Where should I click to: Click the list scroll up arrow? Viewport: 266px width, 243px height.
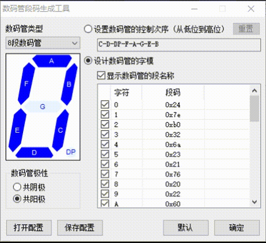254,91
